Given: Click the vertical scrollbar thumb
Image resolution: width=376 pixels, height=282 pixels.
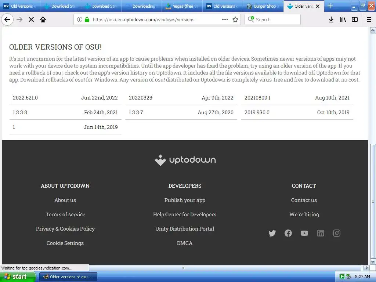Looking at the screenshot, I should pyautogui.click(x=373, y=201).
